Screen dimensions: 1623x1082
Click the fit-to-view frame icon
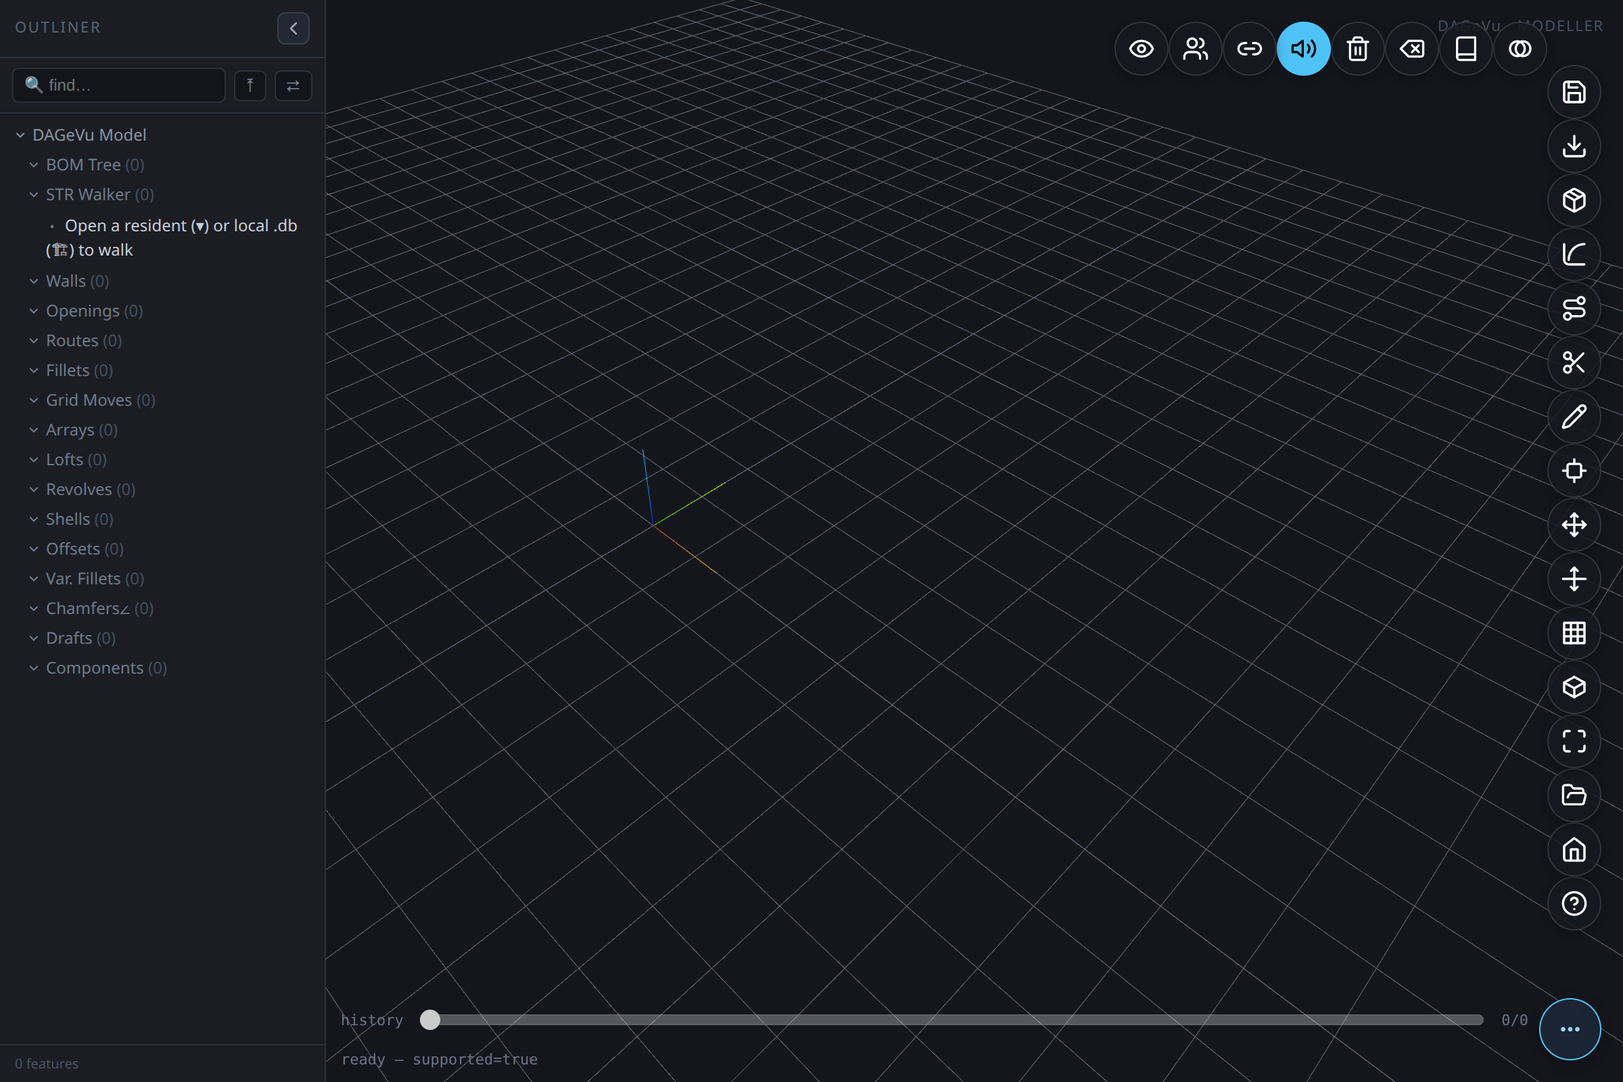pos(1574,741)
